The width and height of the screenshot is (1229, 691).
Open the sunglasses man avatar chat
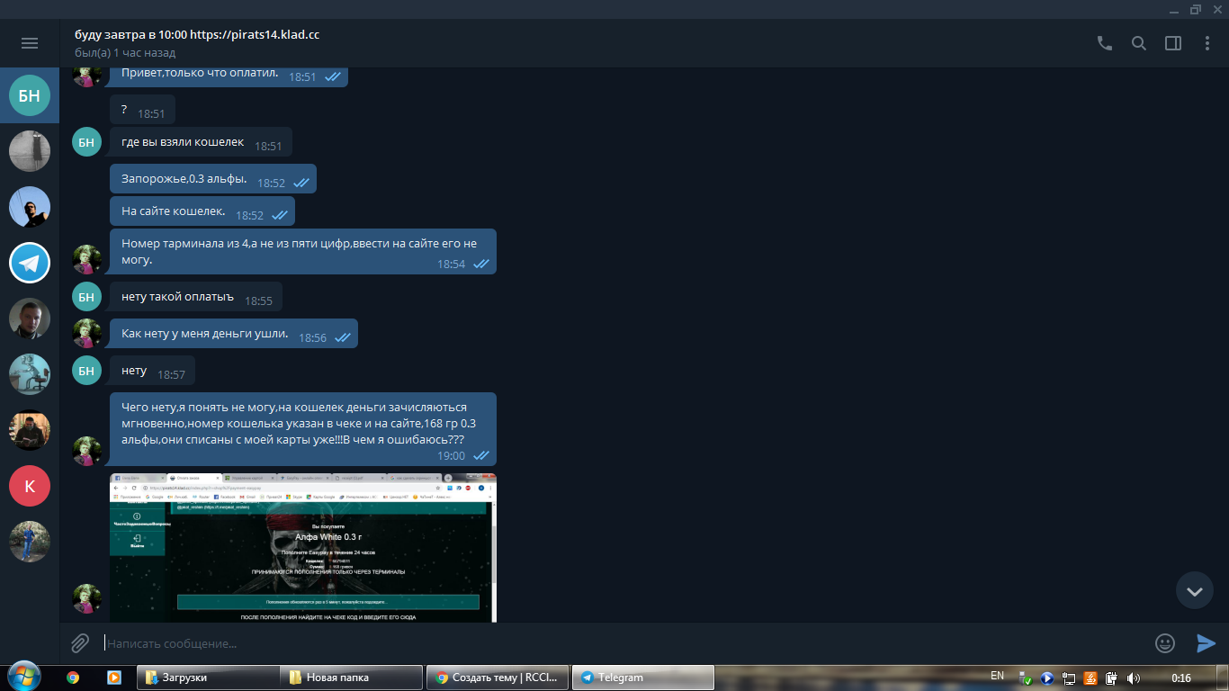[x=30, y=207]
